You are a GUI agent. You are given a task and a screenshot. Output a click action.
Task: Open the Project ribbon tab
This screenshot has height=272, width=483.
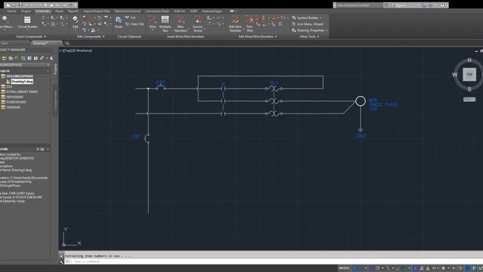(26, 11)
